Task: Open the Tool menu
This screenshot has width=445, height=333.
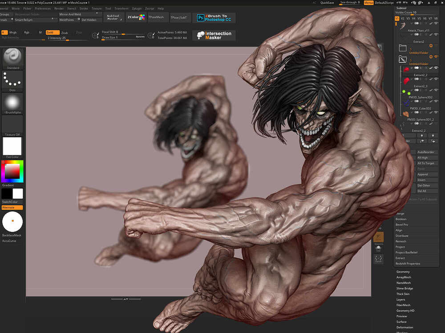Action: click(108, 8)
